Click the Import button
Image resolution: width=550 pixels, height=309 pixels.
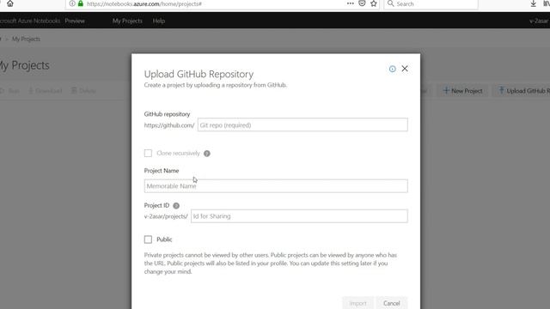click(x=357, y=303)
